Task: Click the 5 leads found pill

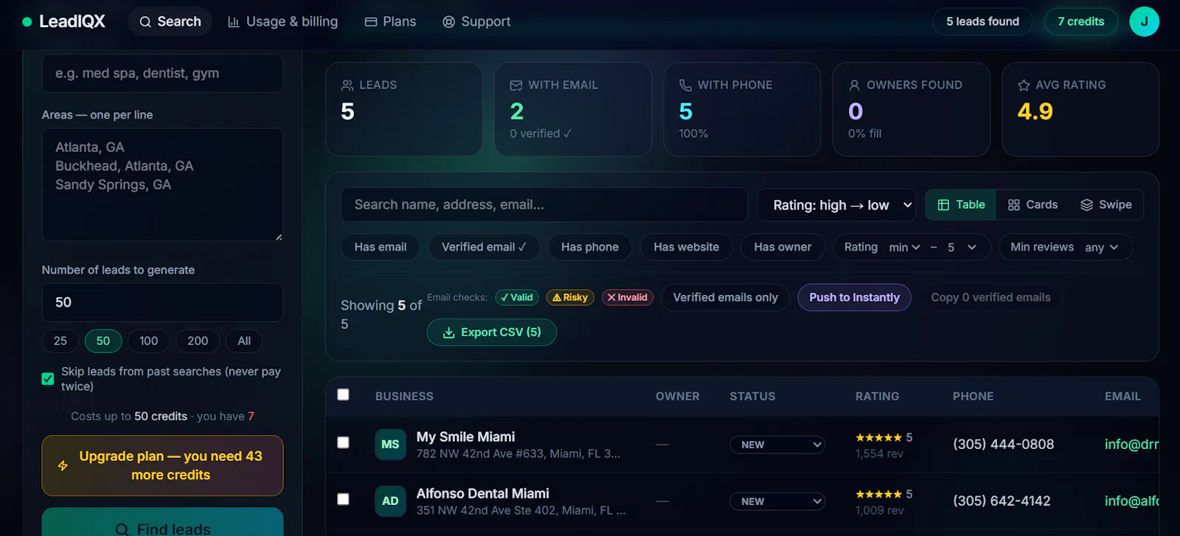Action: (982, 21)
